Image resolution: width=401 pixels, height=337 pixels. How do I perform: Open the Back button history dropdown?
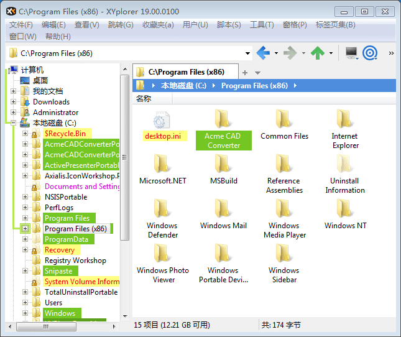pos(276,53)
